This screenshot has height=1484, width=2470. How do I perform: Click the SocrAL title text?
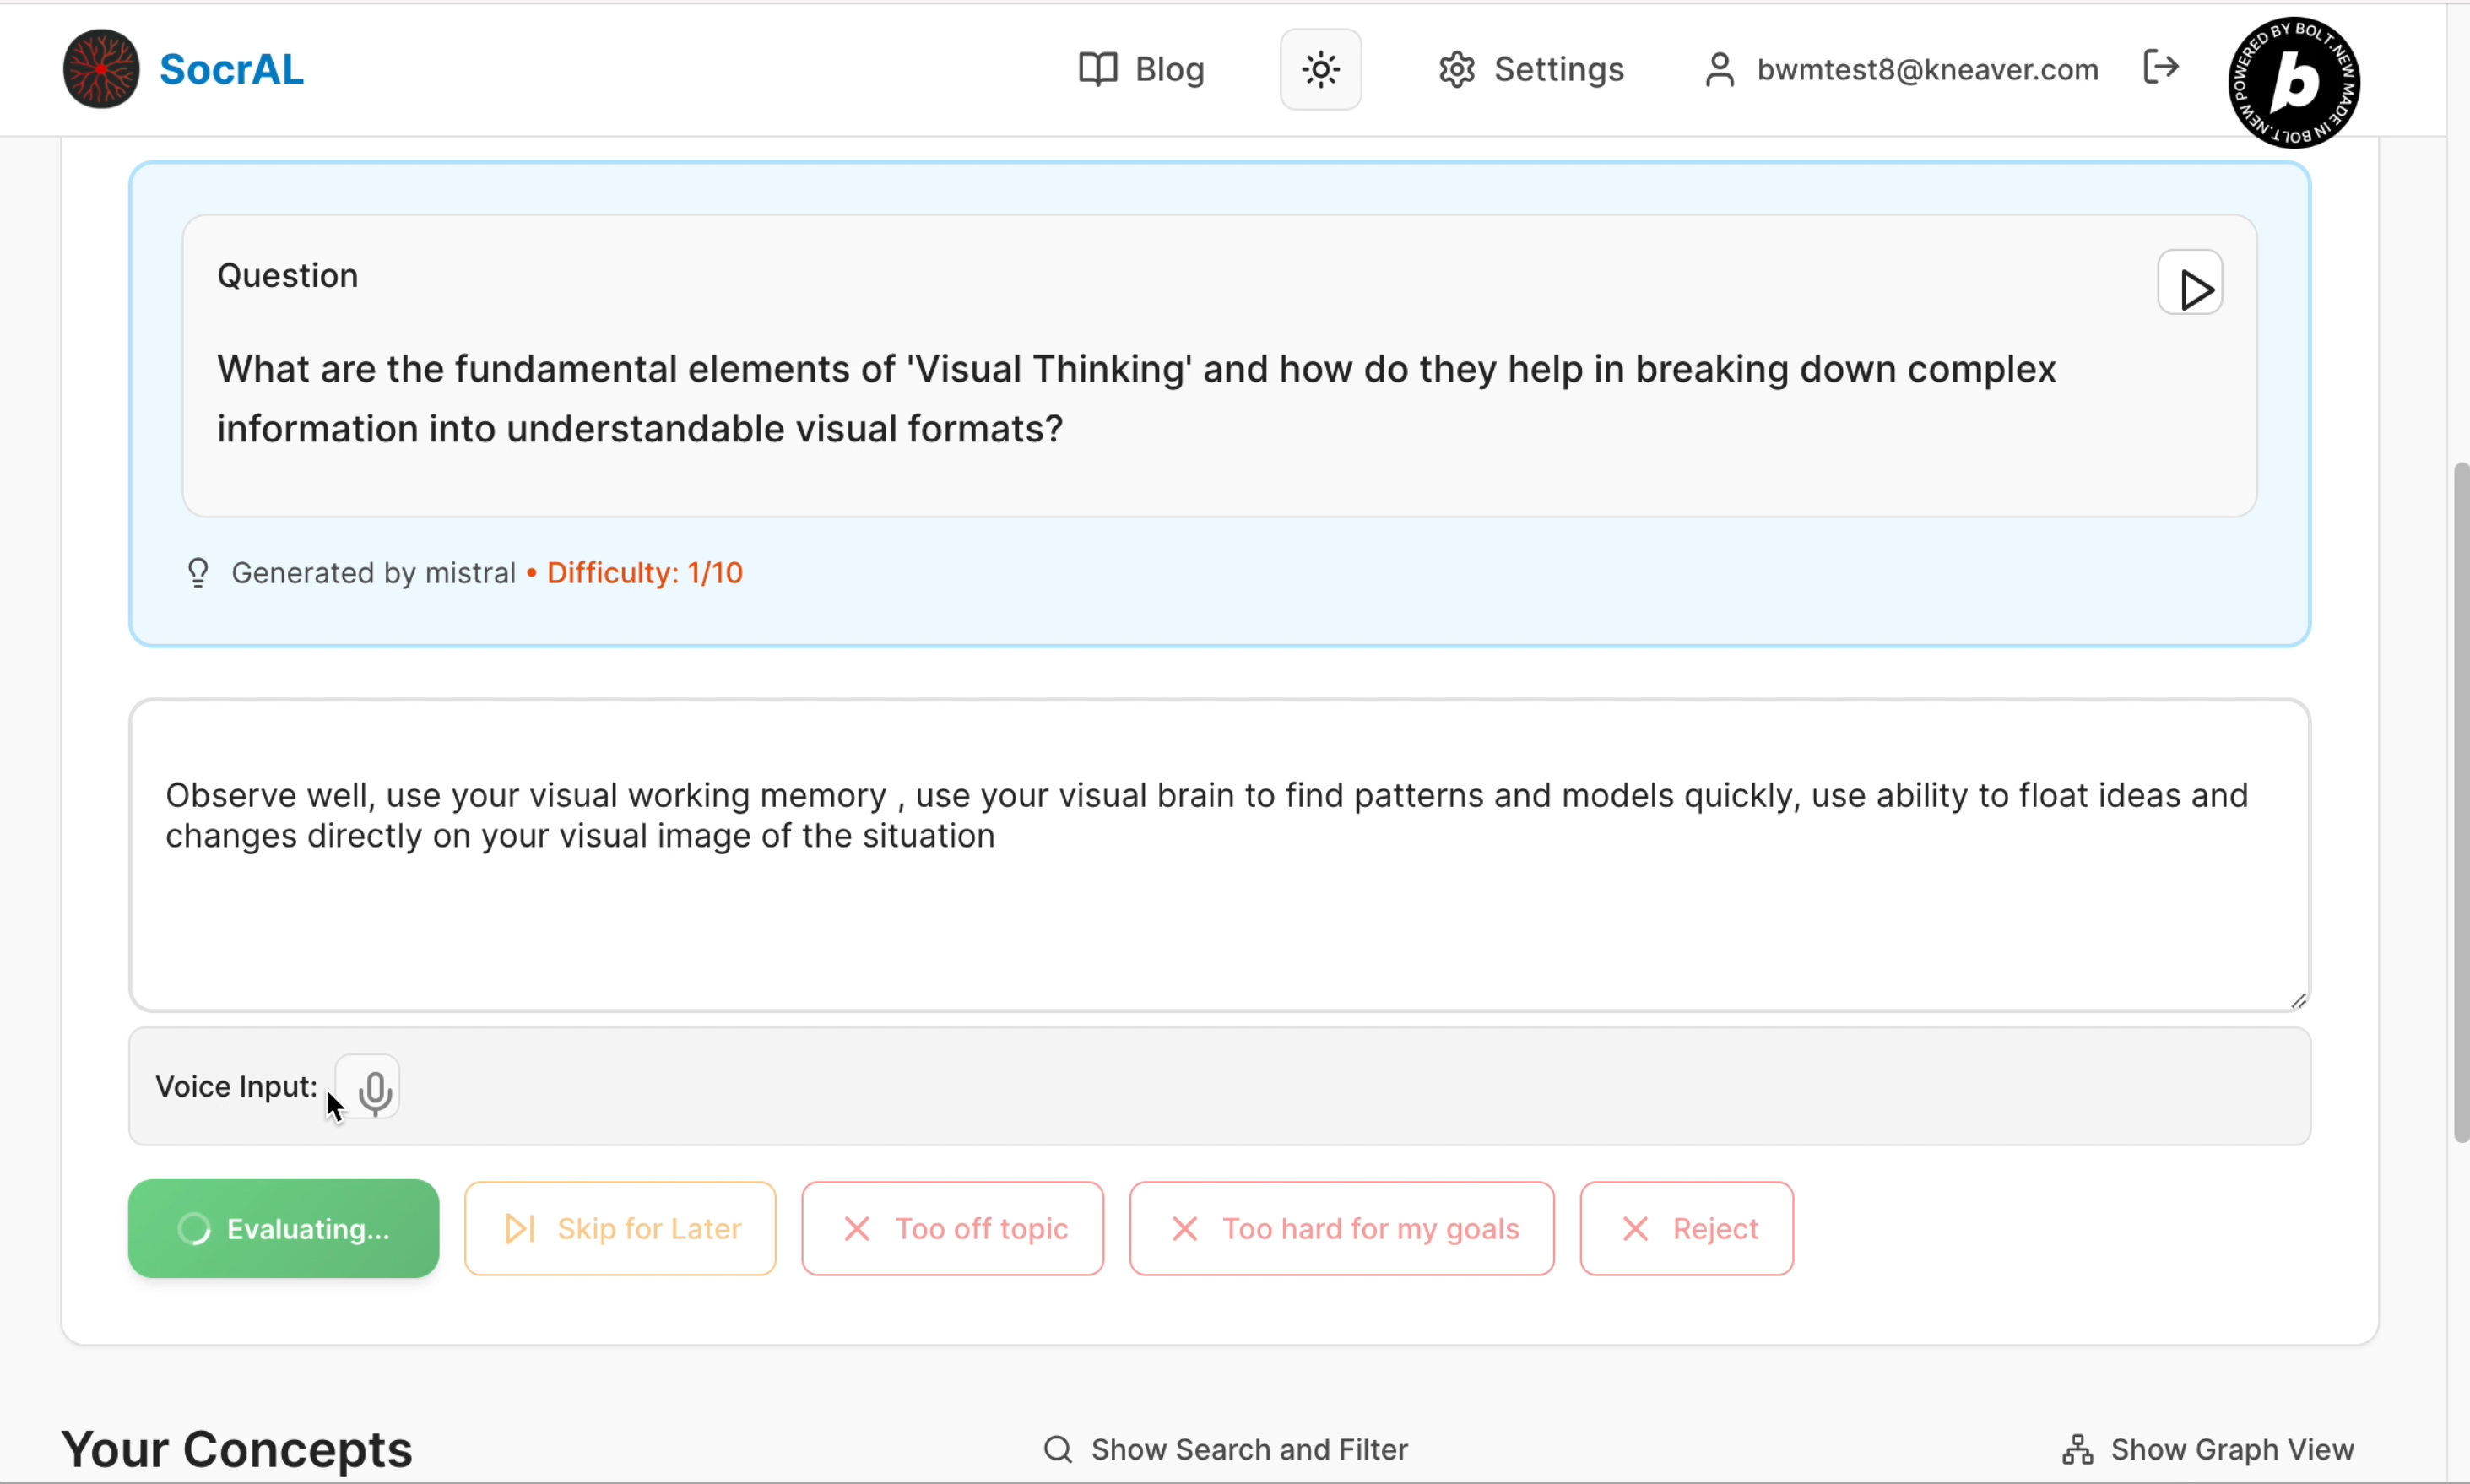pos(231,69)
